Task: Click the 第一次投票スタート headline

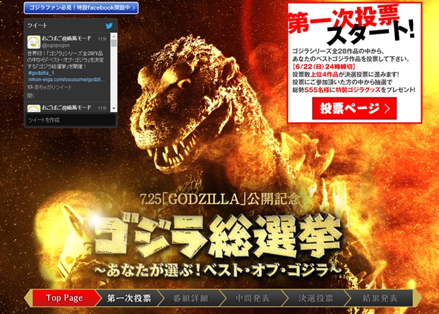Action: 351,24
